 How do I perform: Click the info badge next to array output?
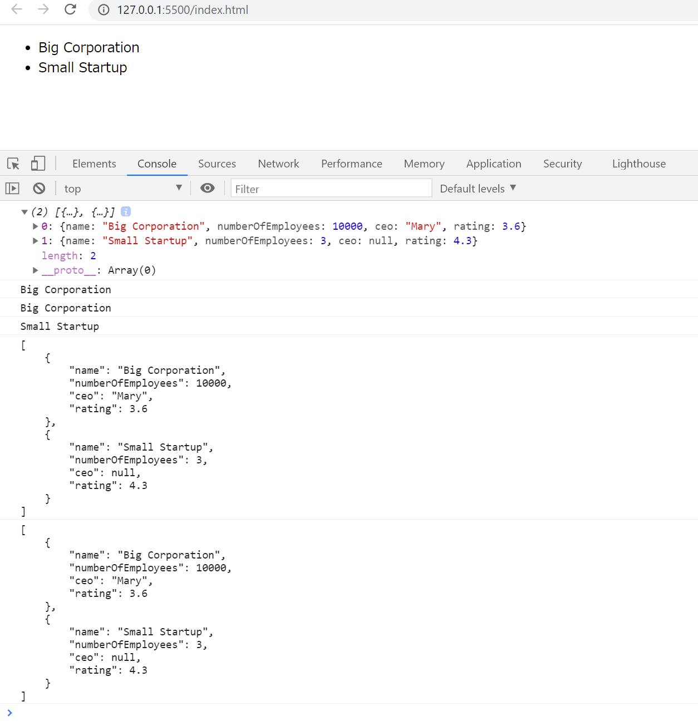(x=126, y=211)
